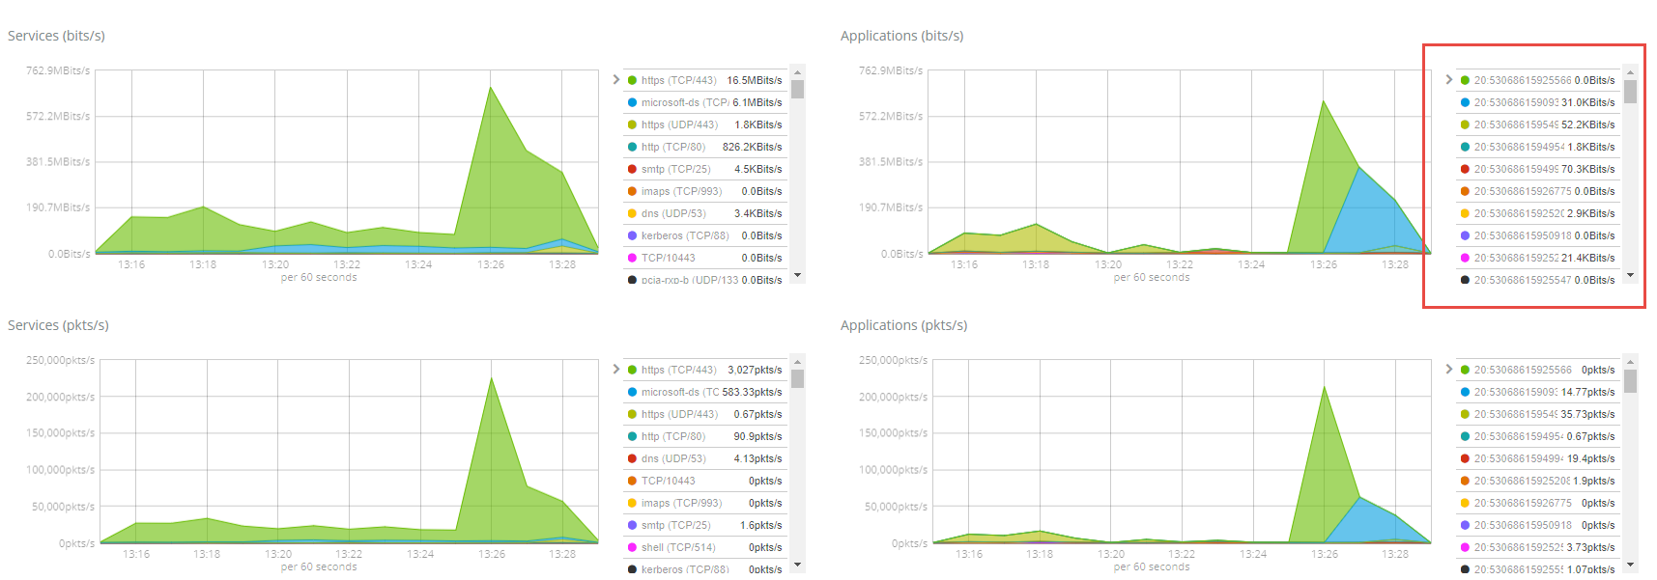Select http (TCP/80) 90.9pkts/s legend entry
The image size is (1657, 580).
(x=705, y=436)
